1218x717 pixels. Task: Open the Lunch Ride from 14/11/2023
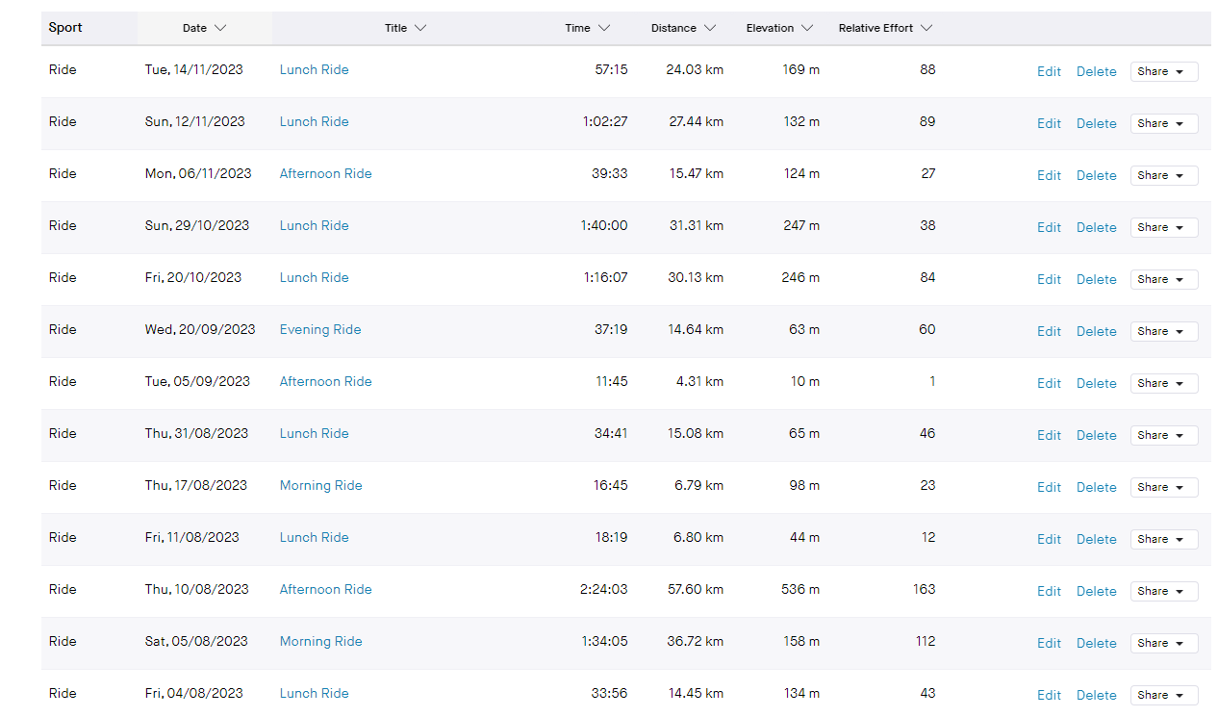[314, 69]
